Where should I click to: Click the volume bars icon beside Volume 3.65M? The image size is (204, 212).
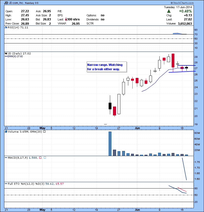tap(6, 132)
